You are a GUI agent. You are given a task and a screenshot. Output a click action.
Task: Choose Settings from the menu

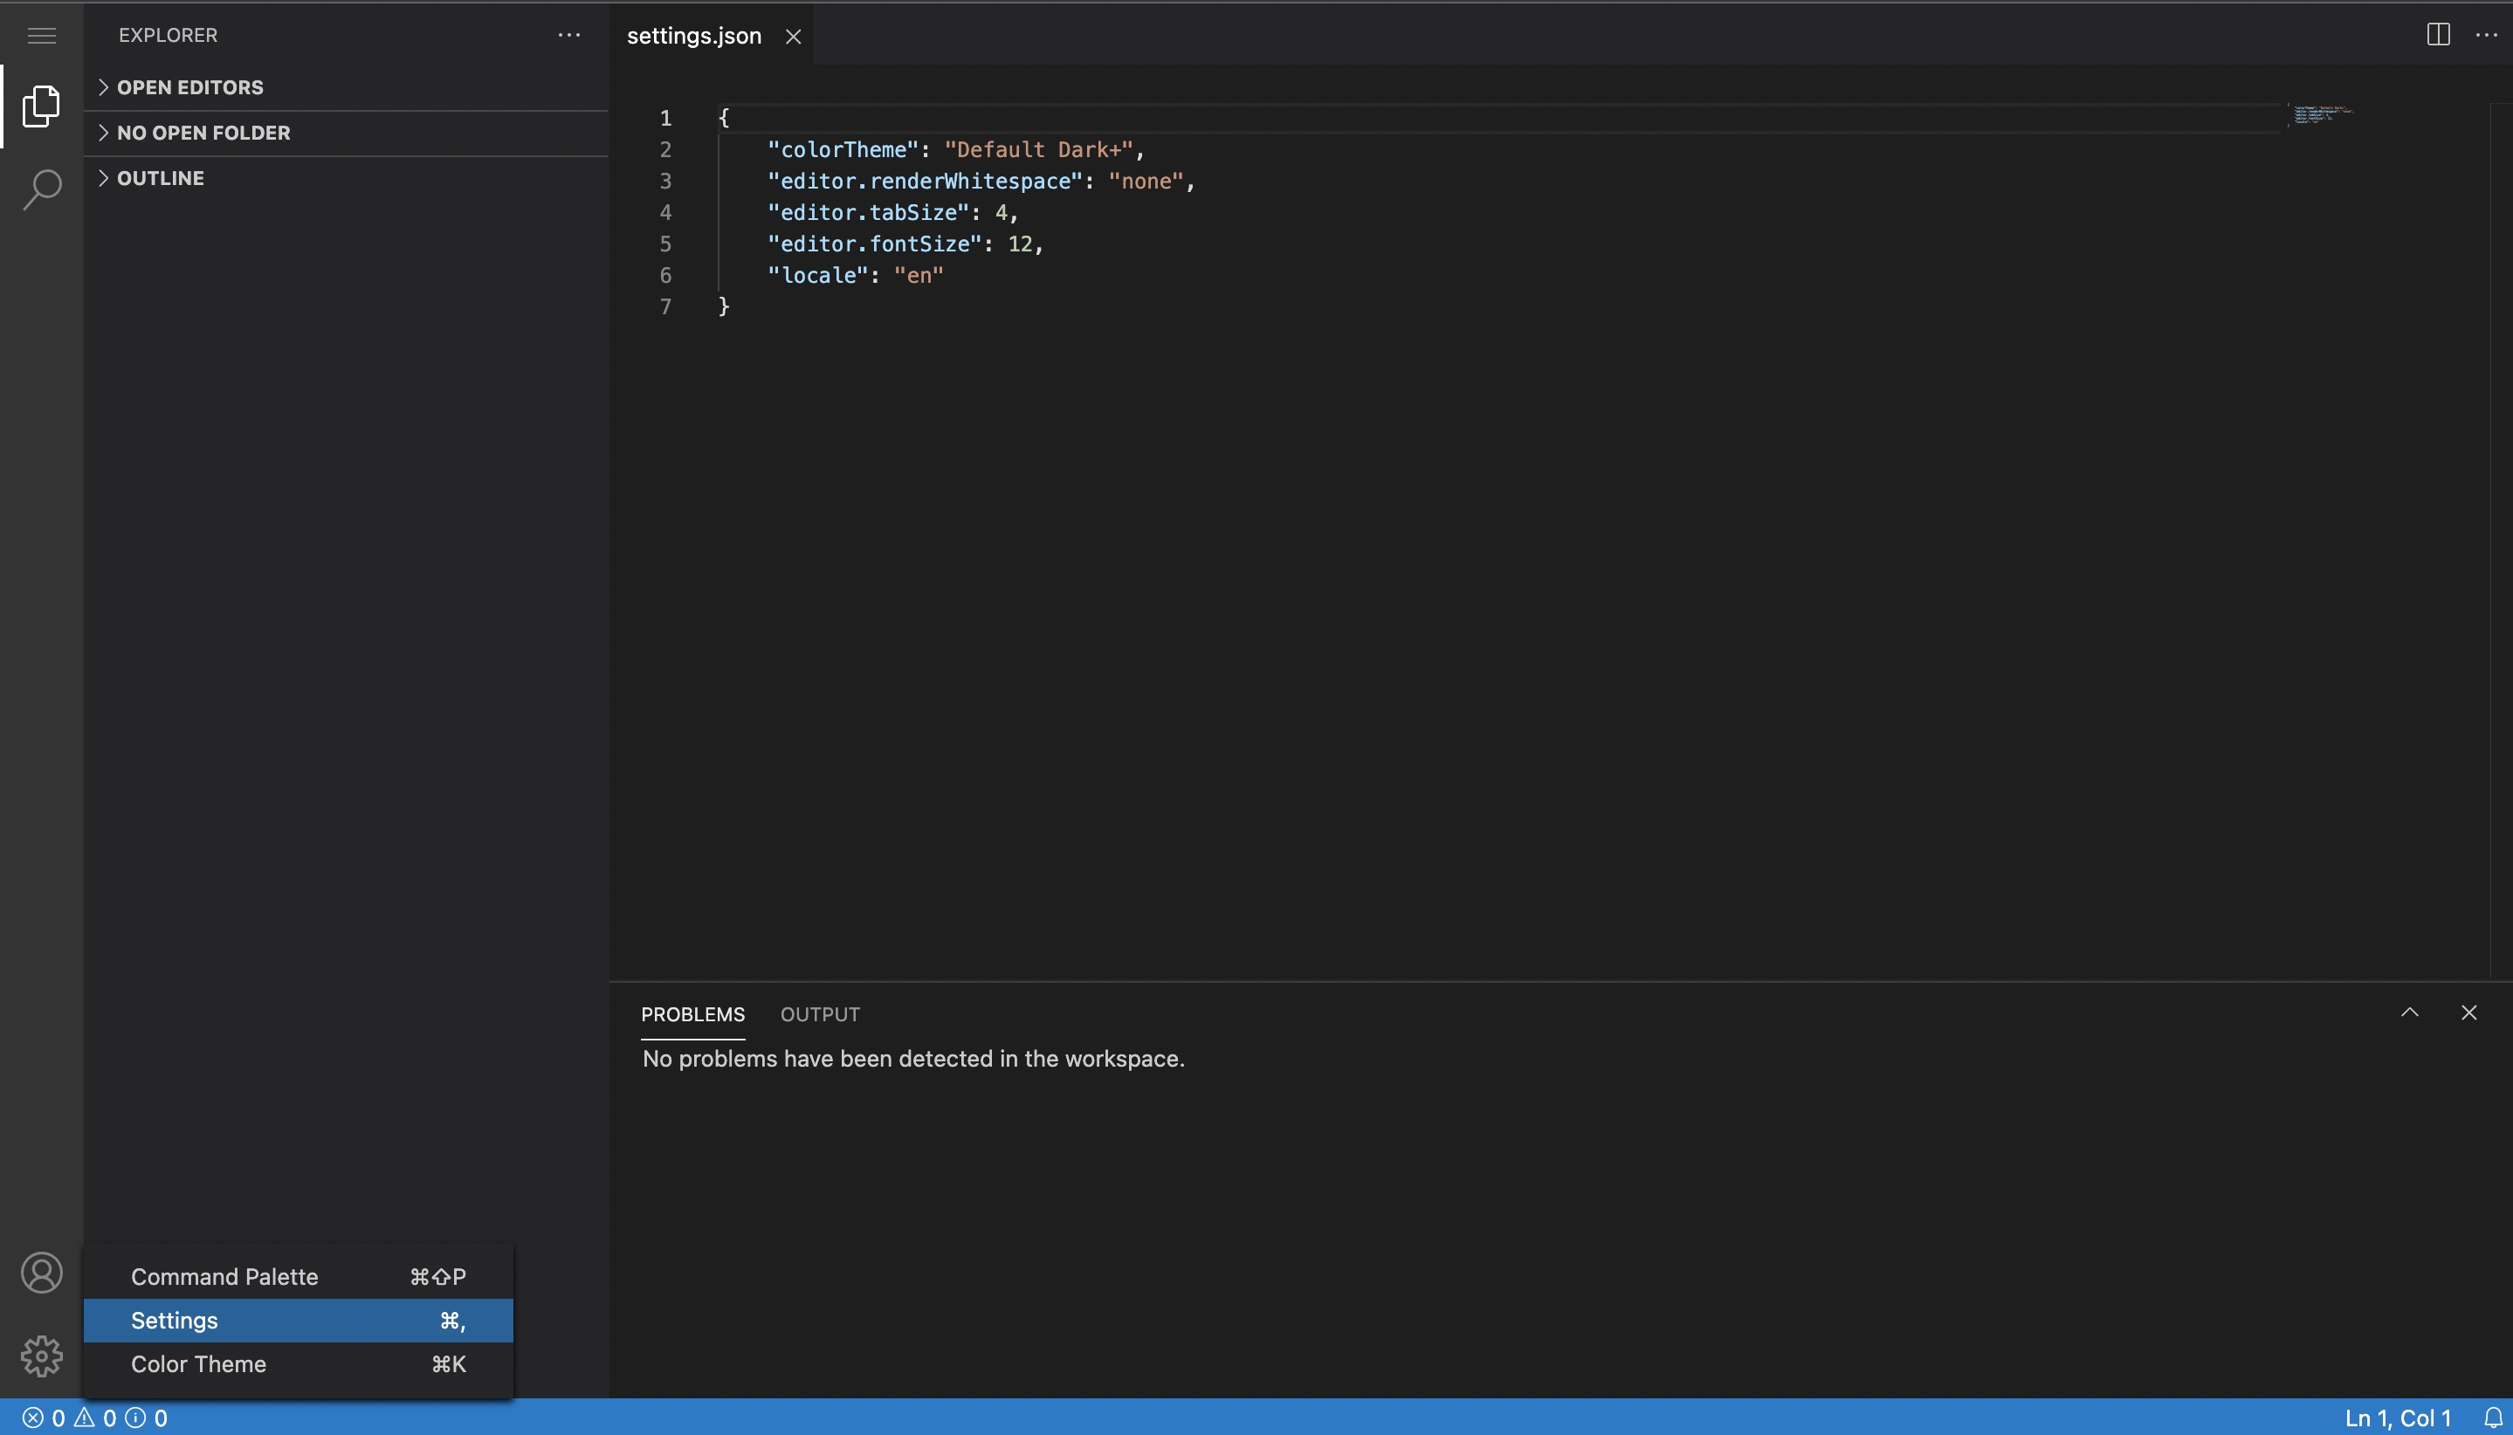point(299,1320)
